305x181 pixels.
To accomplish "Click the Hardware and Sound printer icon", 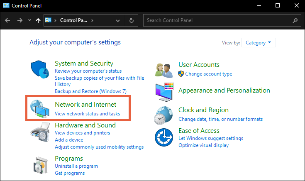I will 40,133.
